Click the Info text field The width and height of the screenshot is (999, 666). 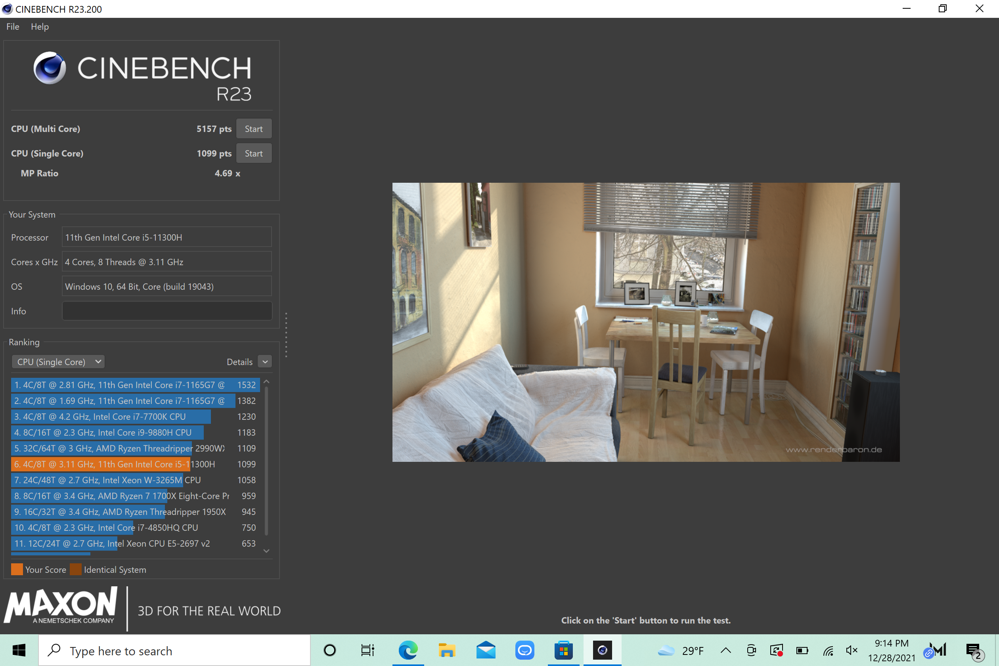click(x=167, y=311)
